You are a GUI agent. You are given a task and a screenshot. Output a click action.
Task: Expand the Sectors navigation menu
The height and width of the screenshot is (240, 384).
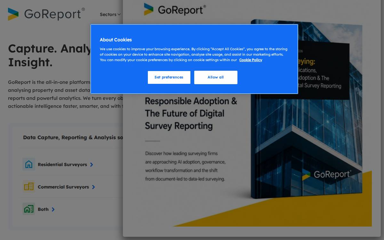(110, 14)
